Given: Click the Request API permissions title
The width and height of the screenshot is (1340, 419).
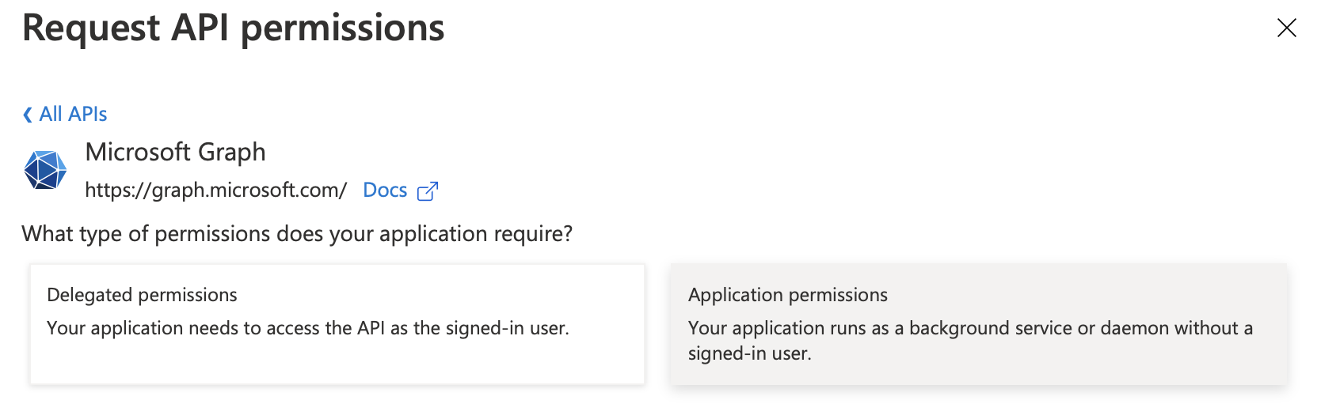Looking at the screenshot, I should click(x=234, y=28).
